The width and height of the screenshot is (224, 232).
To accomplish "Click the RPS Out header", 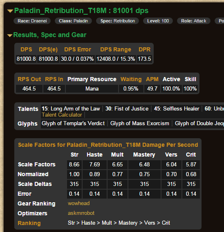I will pyautogui.click(x=29, y=79).
